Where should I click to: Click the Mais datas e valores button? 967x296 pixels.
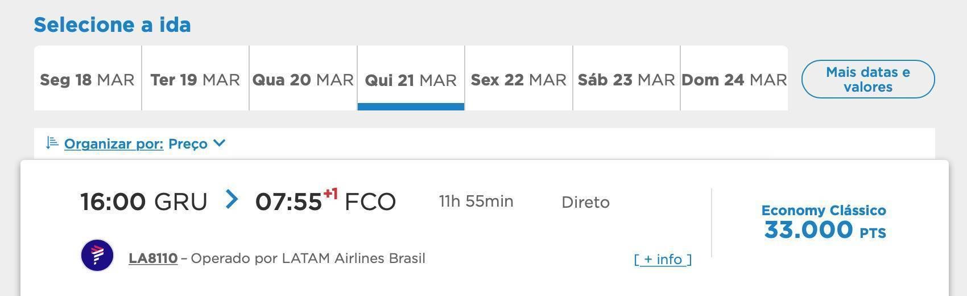[868, 79]
